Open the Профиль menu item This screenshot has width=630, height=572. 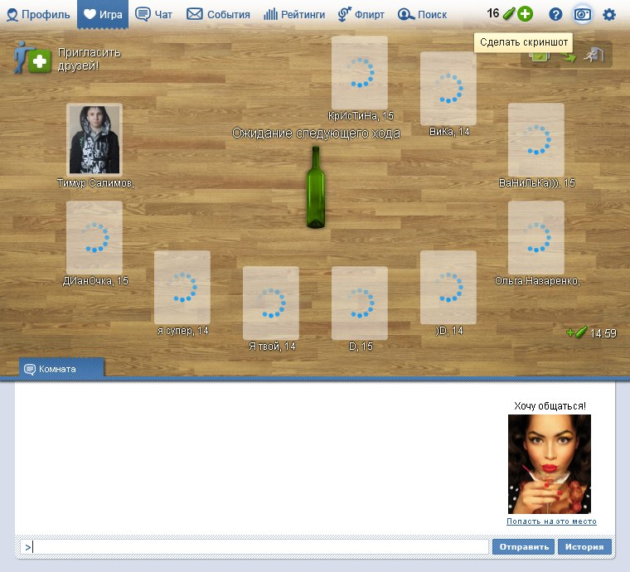pos(38,14)
